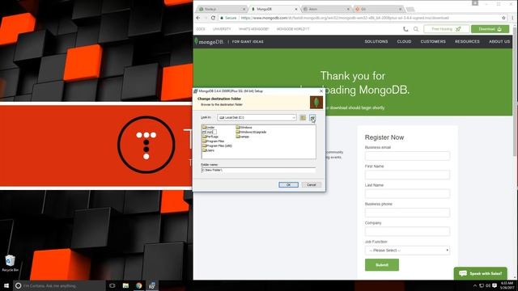
Task: Close the Git browser tab
Action: [400, 9]
